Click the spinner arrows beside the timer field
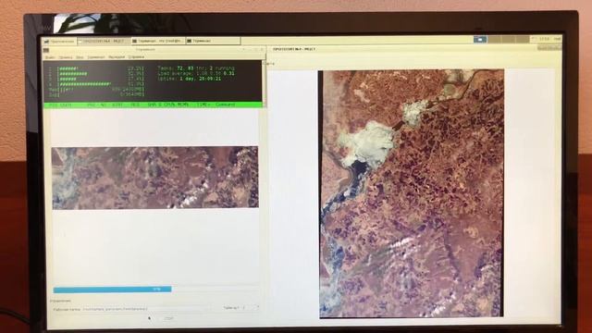Image resolution: width=592 pixels, height=333 pixels. 257,308
